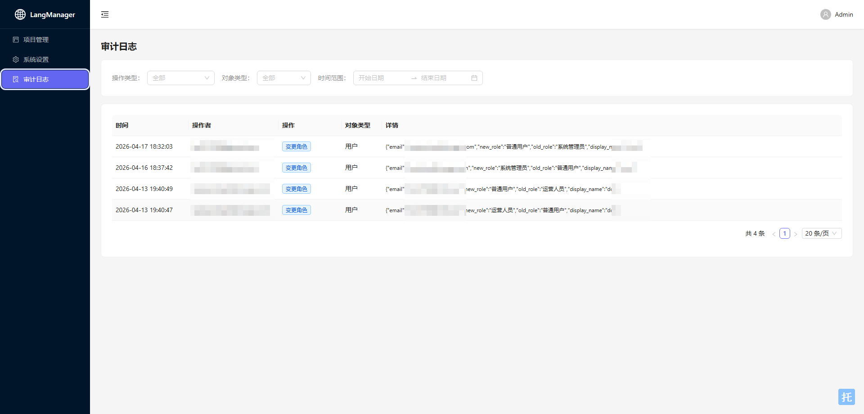This screenshot has height=414, width=864.
Task: Click the 共 4 条 total count
Action: click(755, 233)
